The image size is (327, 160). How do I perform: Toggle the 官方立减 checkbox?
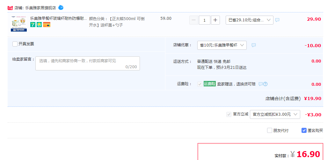(229, 114)
